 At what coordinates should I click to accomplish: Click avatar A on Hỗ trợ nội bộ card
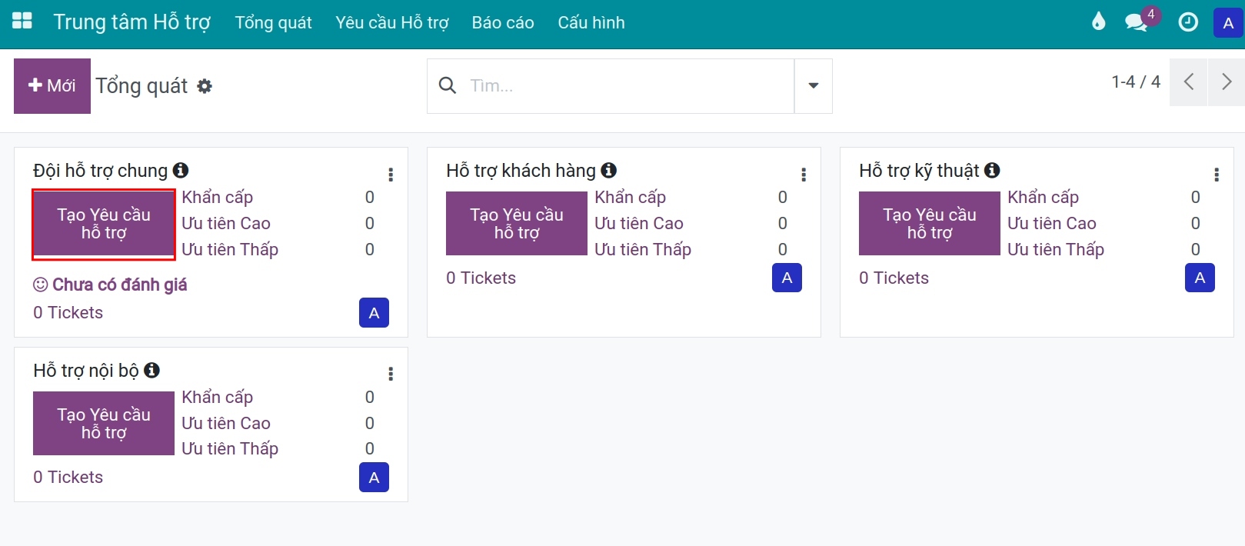click(x=374, y=478)
